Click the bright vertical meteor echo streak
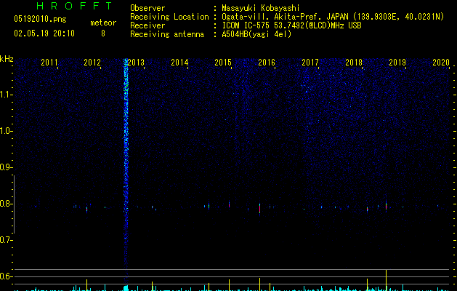 (x=126, y=170)
